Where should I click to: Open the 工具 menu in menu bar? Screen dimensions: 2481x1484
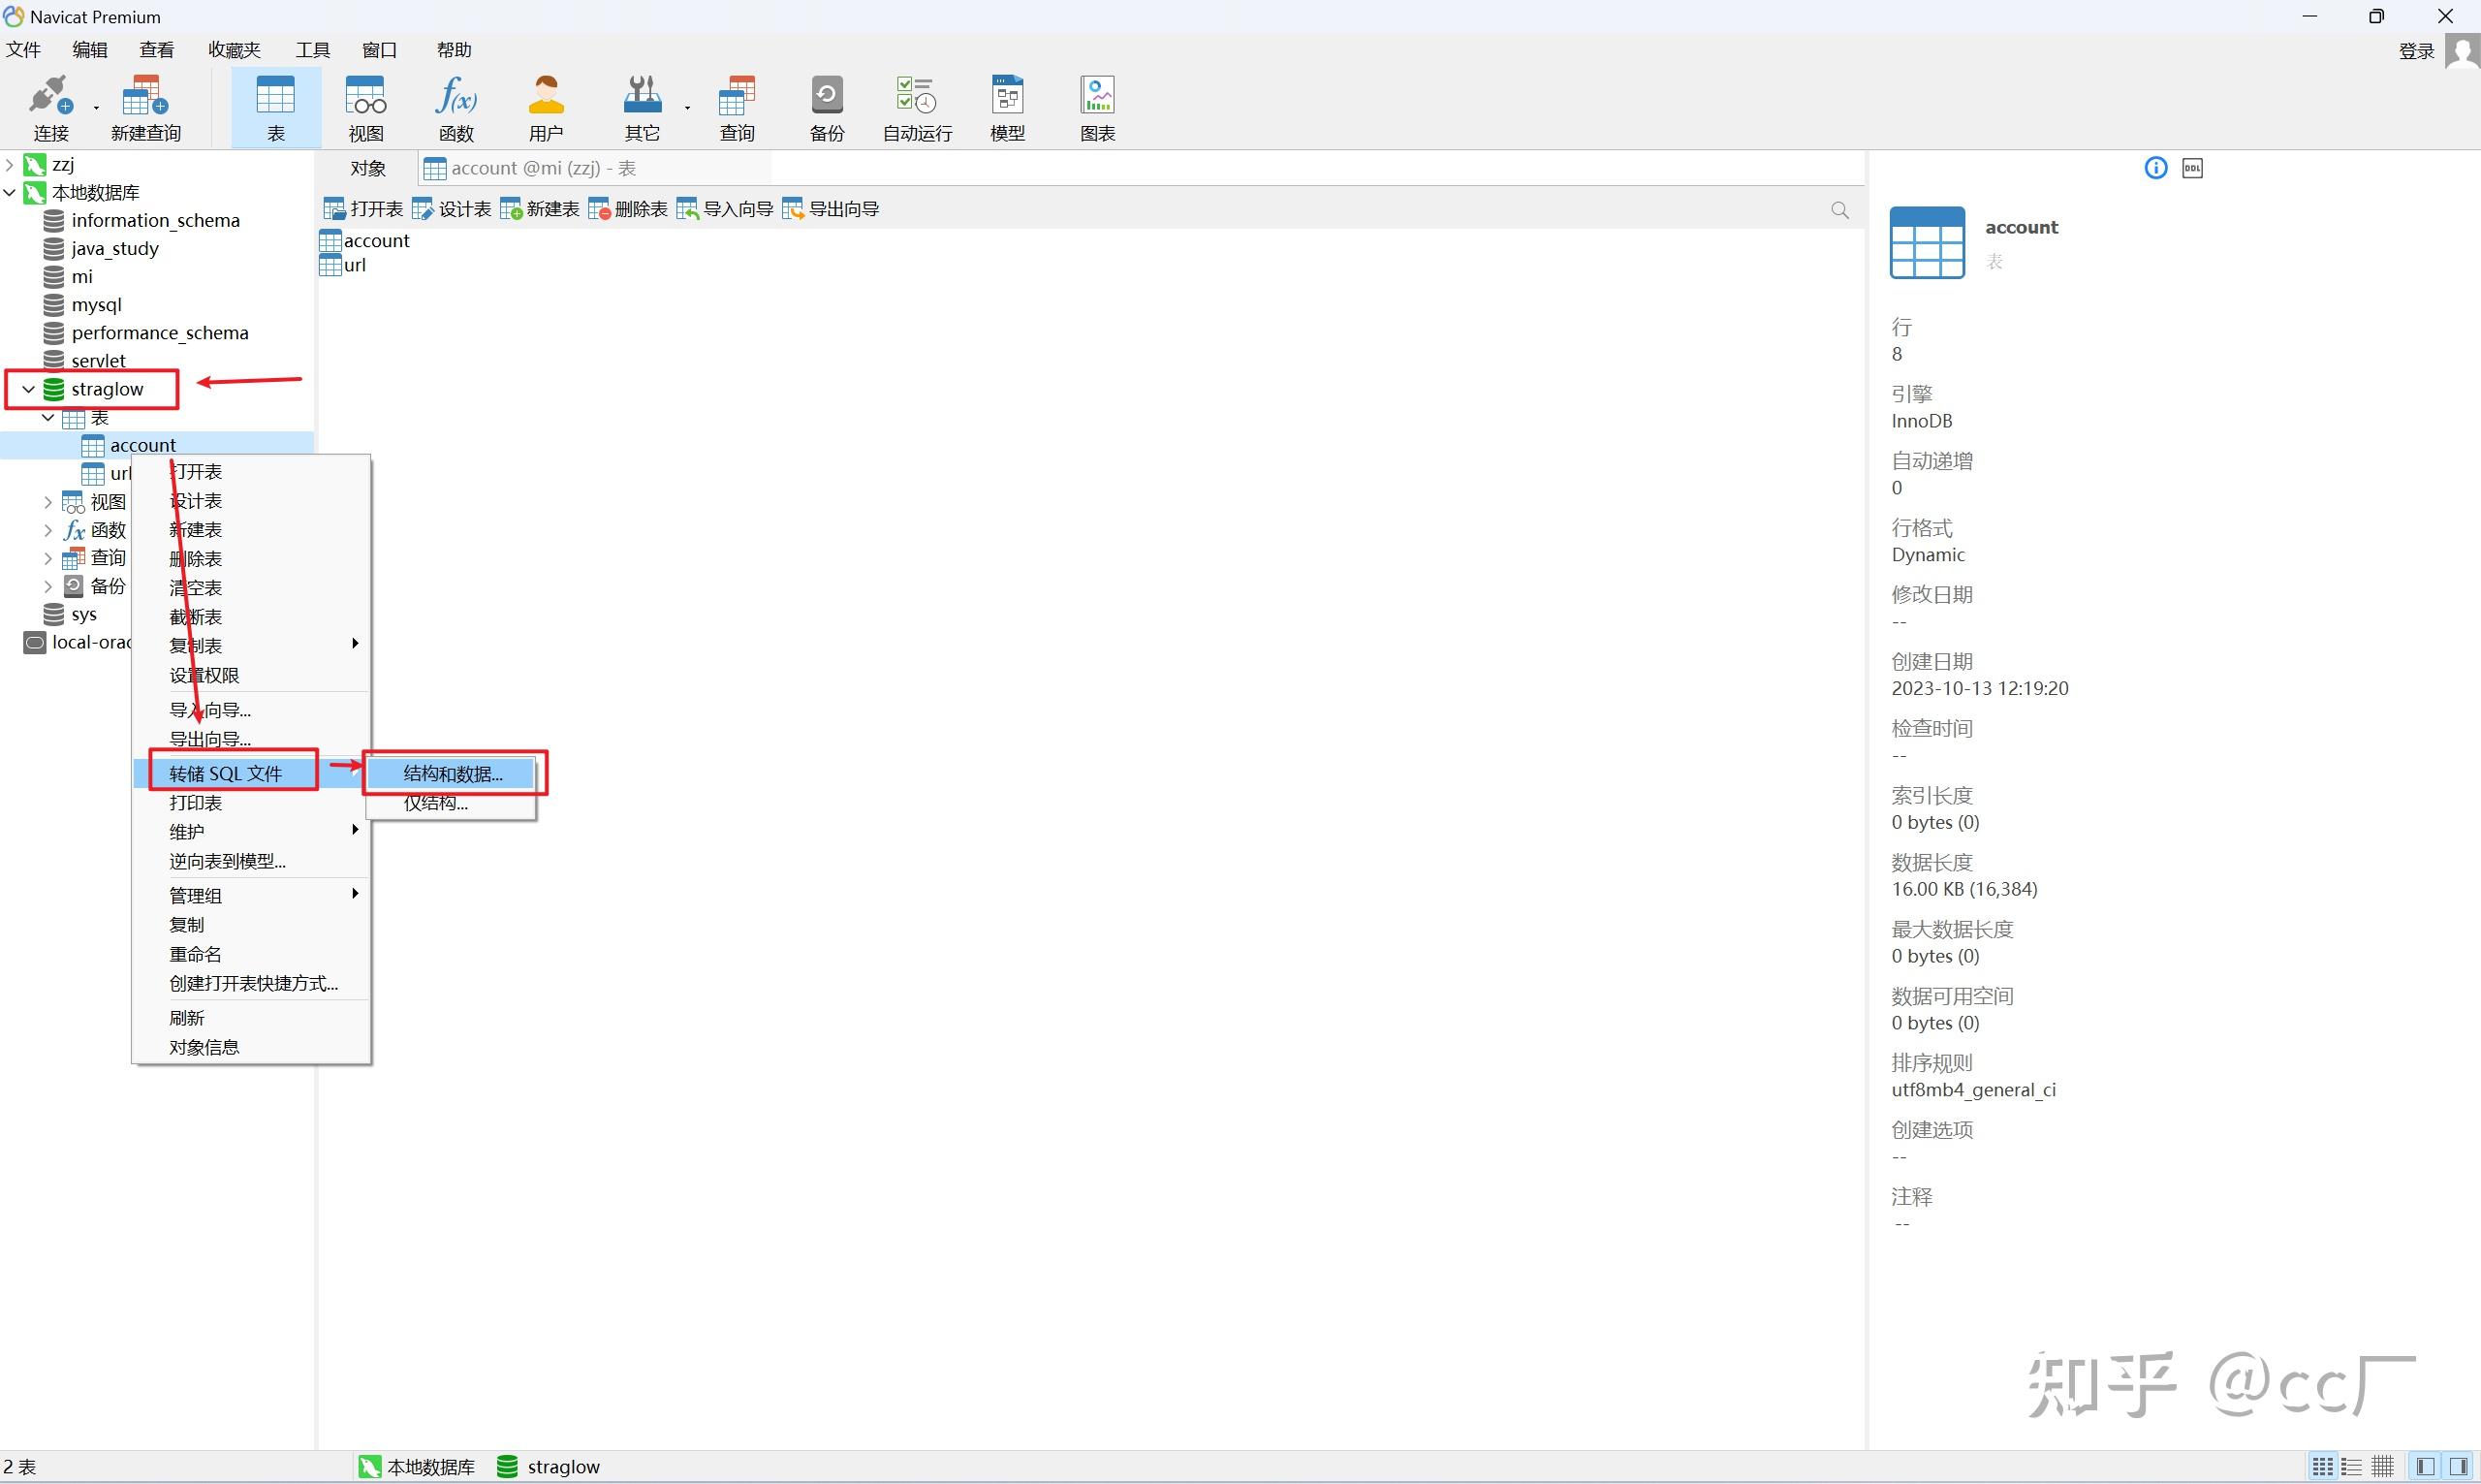[312, 50]
